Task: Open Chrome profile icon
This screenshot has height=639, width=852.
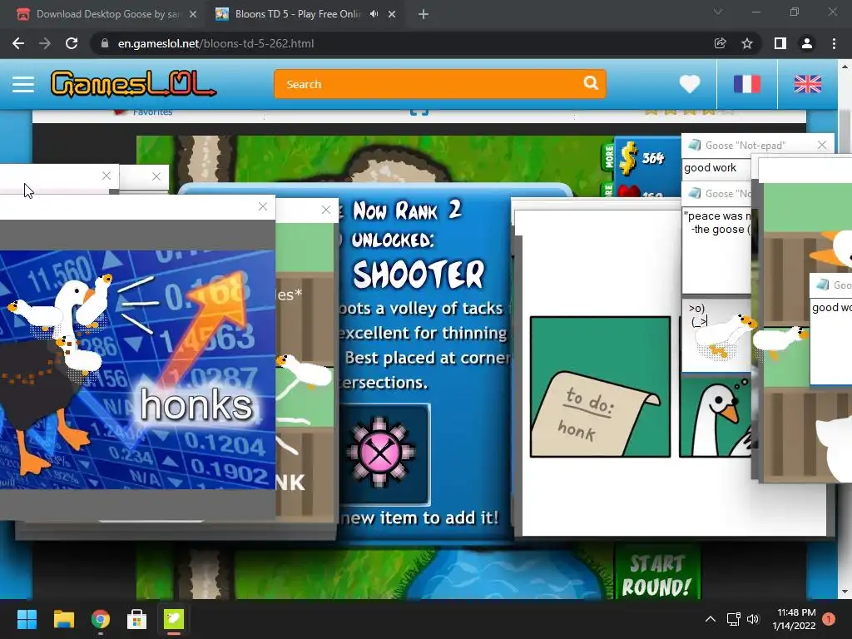Action: coord(807,43)
